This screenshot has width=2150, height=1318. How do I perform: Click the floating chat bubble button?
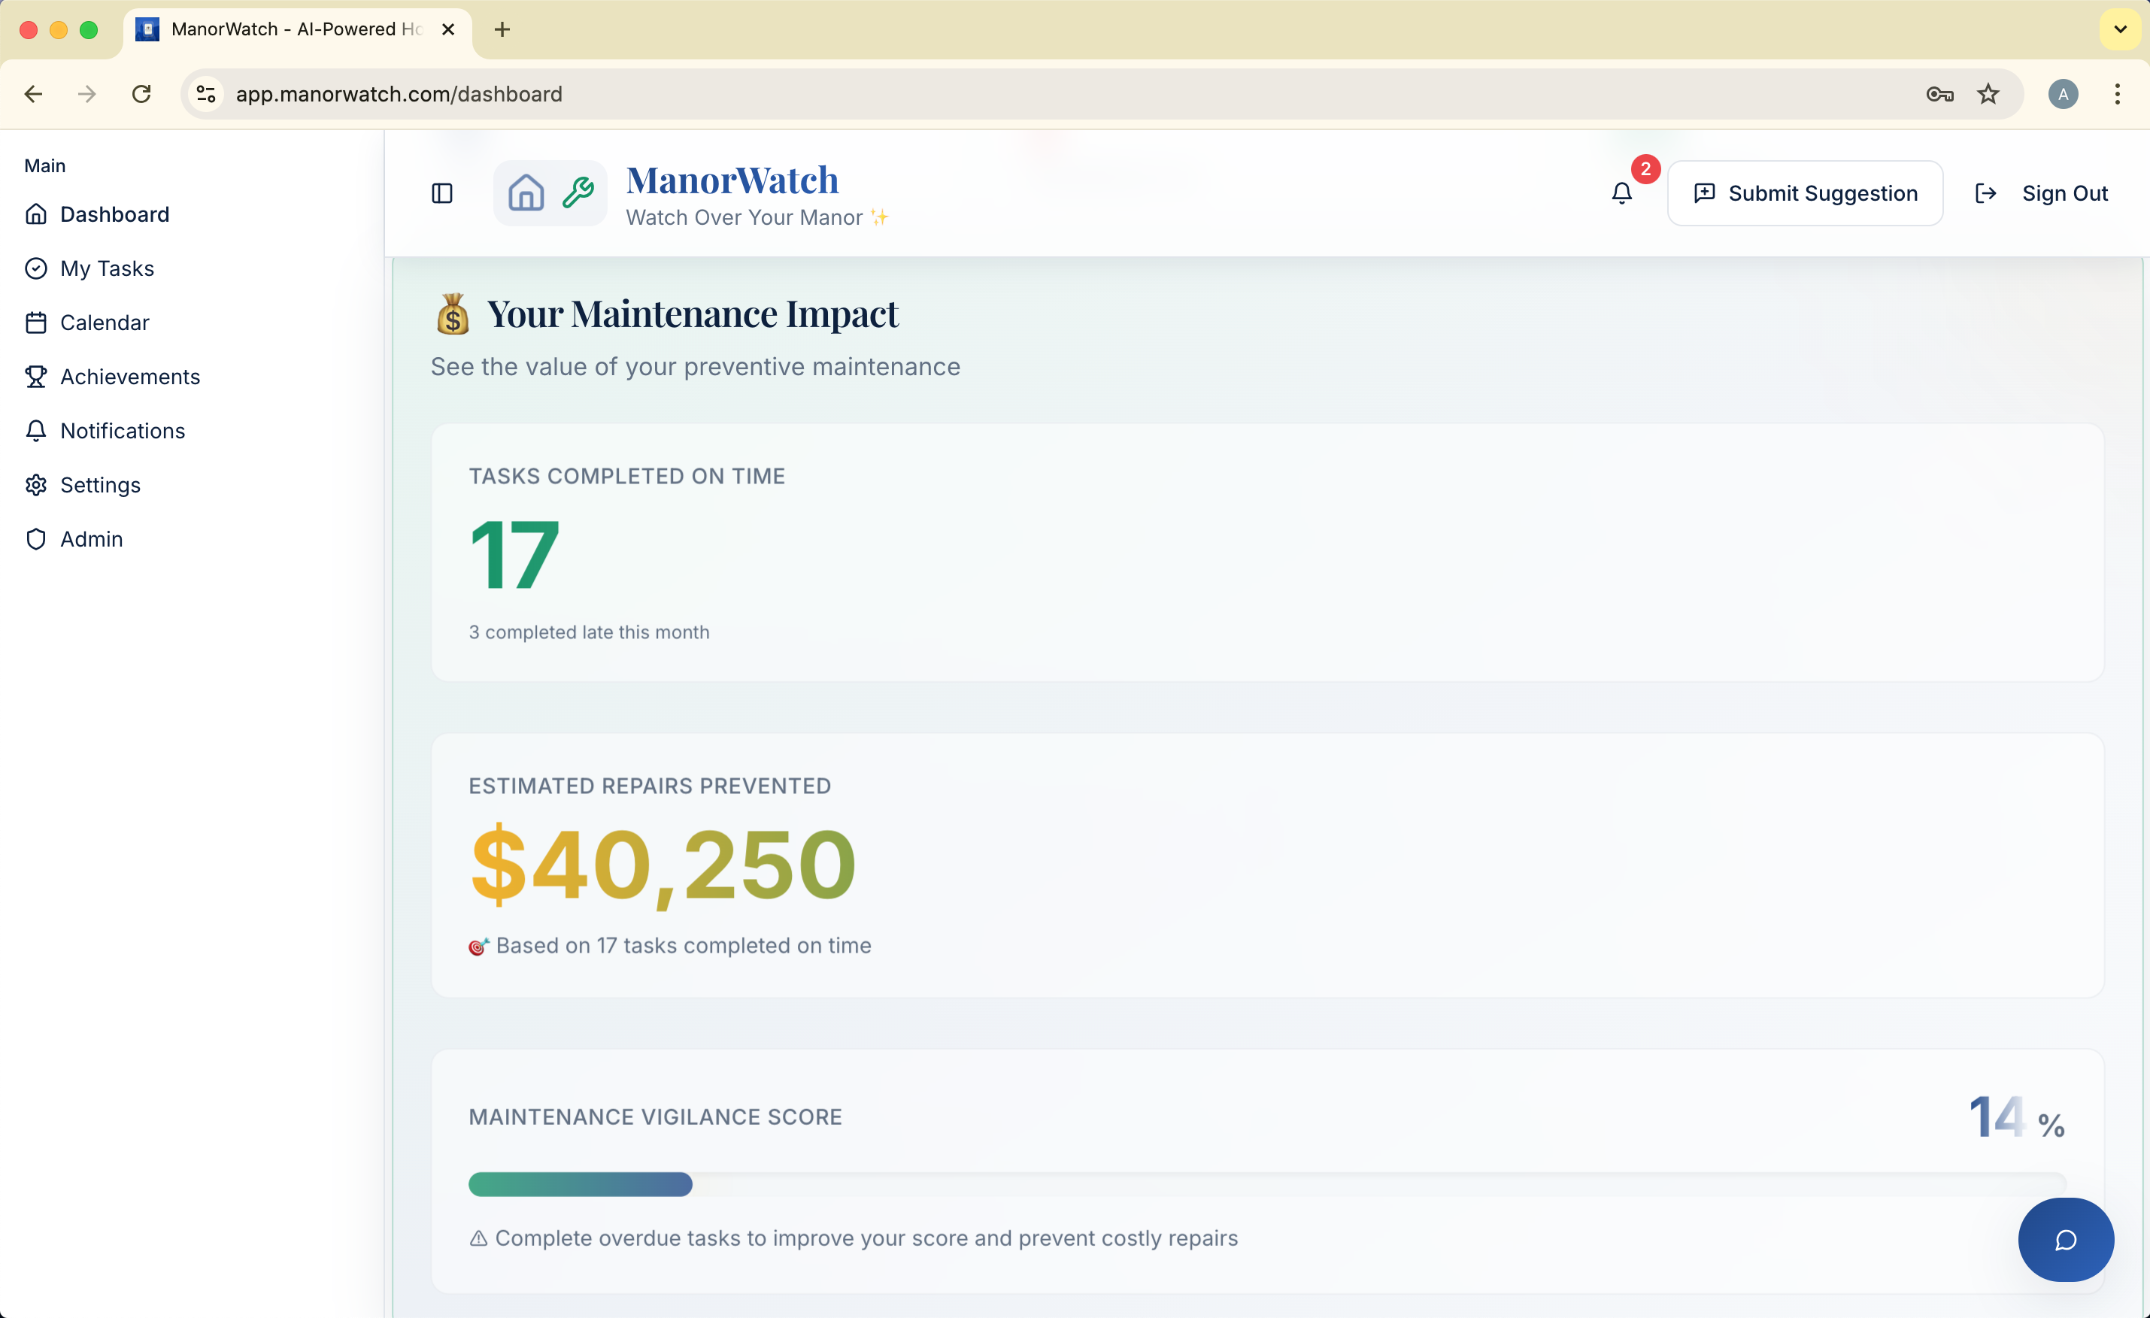[x=2065, y=1240]
